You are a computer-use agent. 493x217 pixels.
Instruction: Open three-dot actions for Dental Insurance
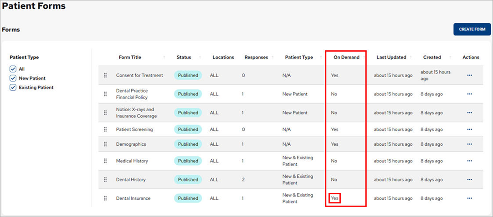pyautogui.click(x=469, y=198)
